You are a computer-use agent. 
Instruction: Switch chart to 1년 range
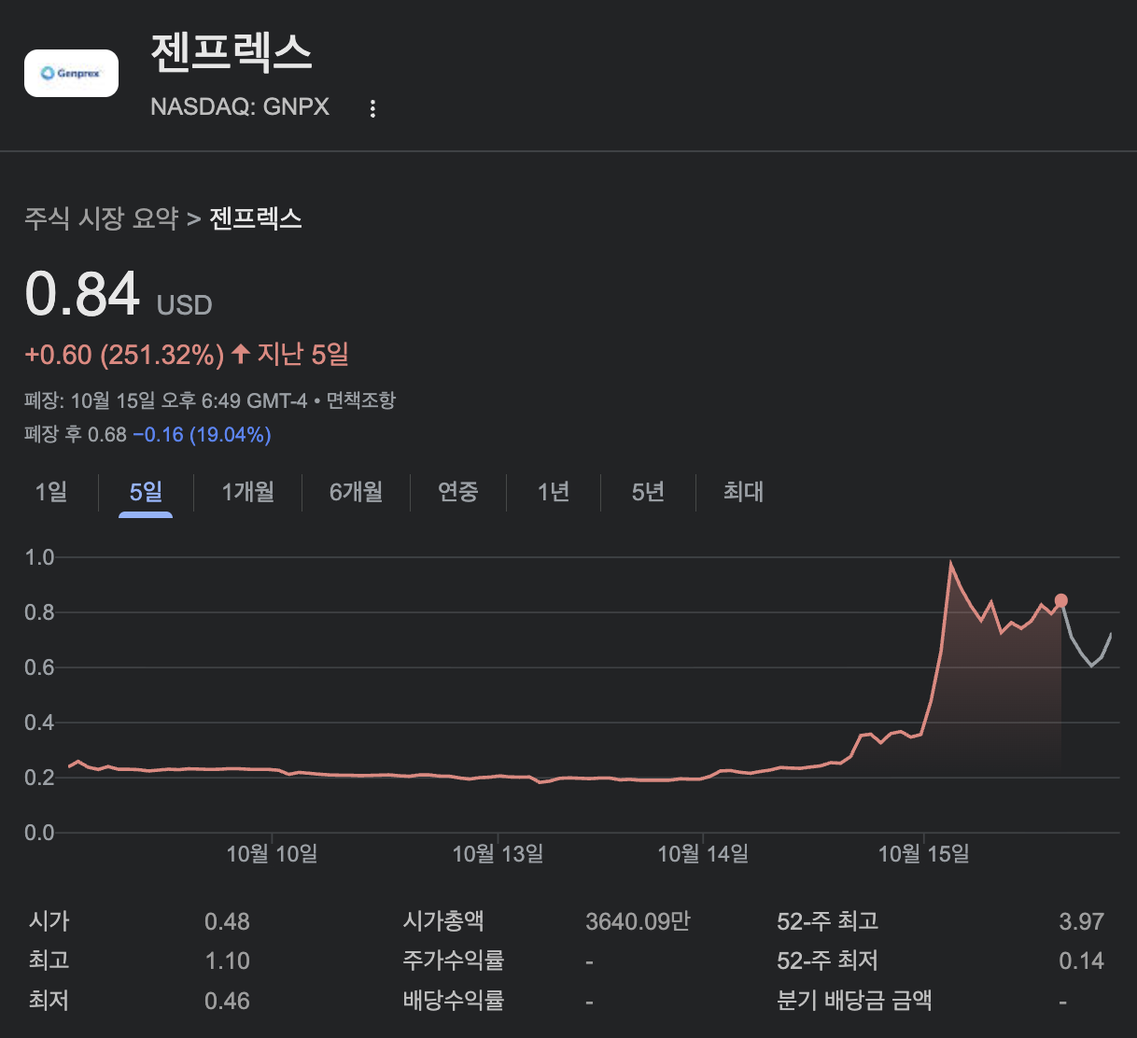554,491
